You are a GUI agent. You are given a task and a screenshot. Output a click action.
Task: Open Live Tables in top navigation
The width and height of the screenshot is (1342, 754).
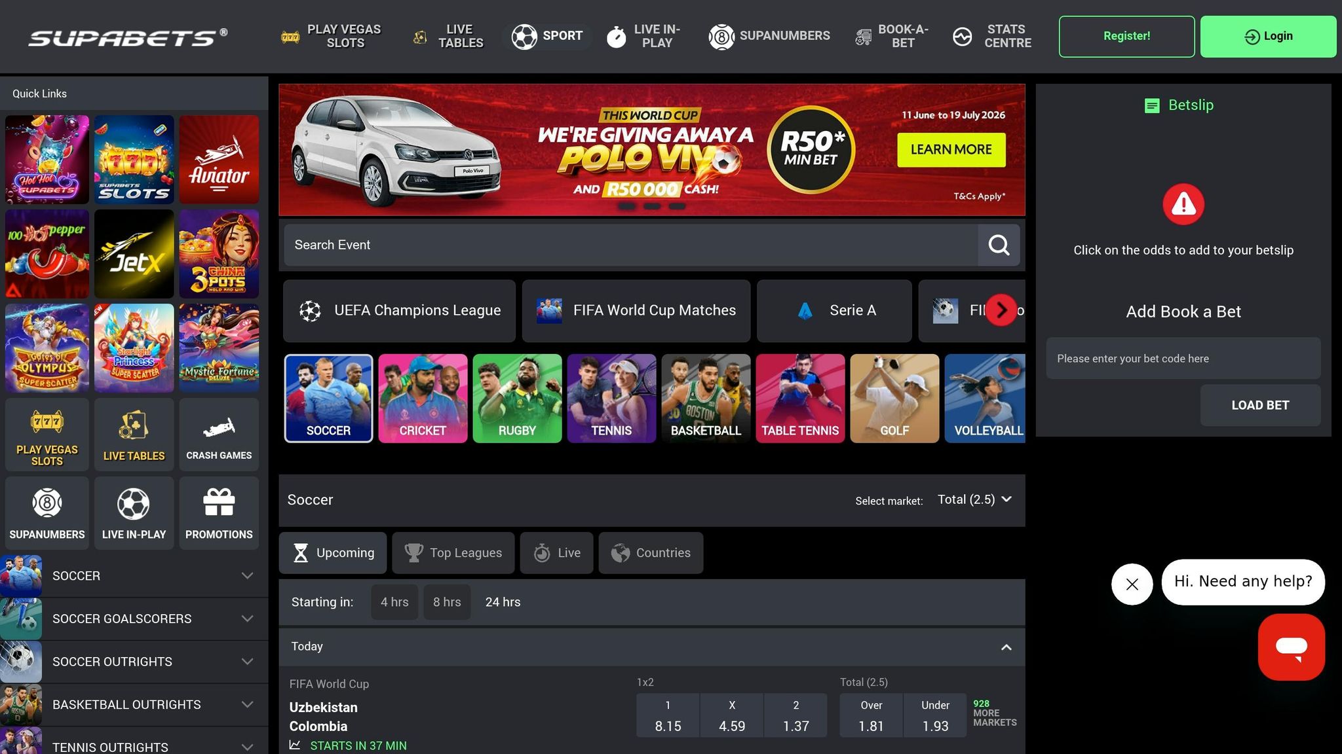coord(450,36)
